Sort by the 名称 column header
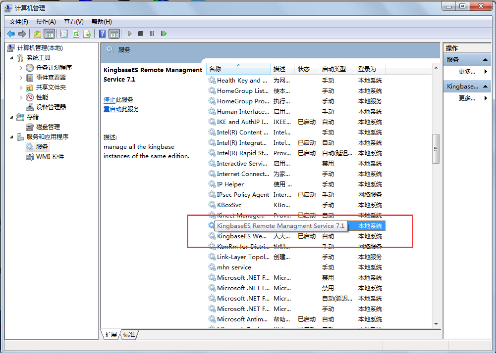Image resolution: width=496 pixels, height=353 pixels. tap(238, 69)
